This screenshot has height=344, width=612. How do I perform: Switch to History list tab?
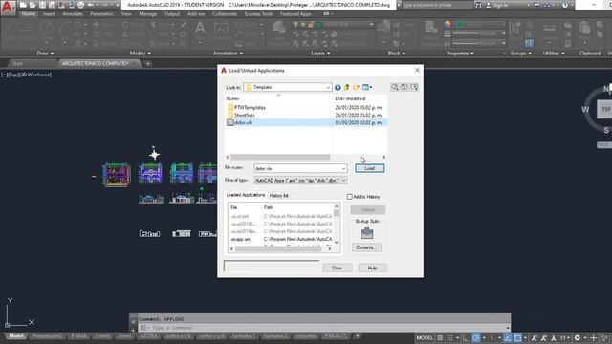[x=278, y=195]
